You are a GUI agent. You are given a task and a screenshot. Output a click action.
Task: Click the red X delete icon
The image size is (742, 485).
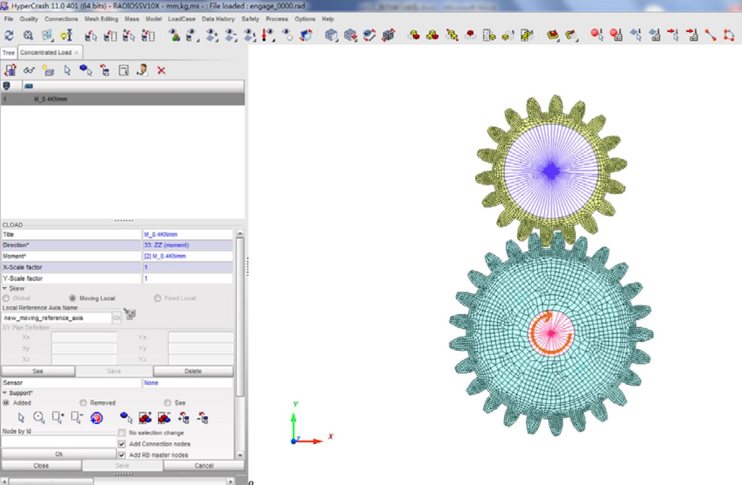point(161,70)
